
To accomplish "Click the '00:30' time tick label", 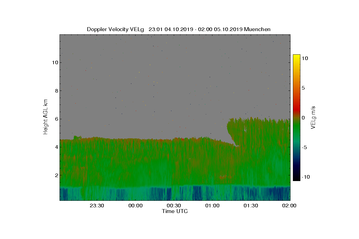I will [174, 206].
